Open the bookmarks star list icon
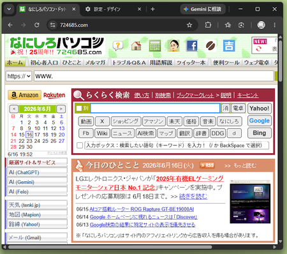This screenshot has height=254, width=287. point(228,25)
